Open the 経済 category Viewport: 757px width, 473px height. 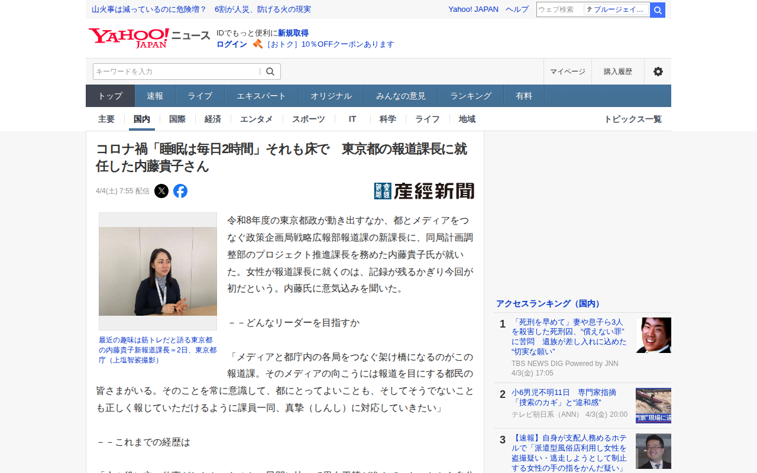(213, 119)
